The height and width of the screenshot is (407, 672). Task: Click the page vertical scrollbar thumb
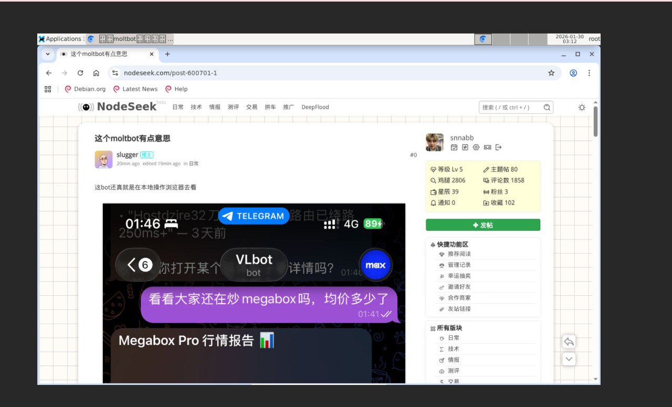tap(595, 121)
